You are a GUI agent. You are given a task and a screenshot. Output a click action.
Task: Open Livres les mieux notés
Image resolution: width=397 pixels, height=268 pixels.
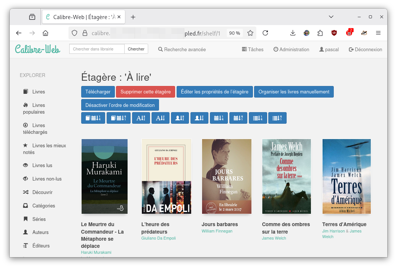pos(45,149)
